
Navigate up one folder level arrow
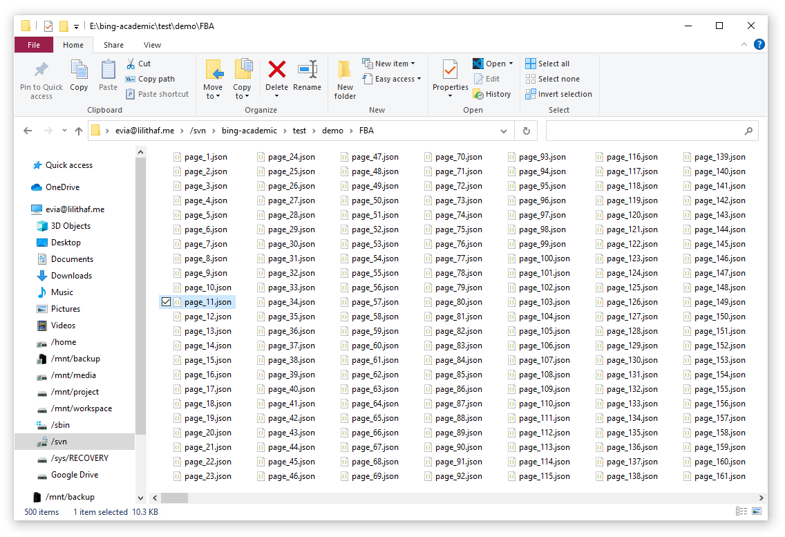79,131
